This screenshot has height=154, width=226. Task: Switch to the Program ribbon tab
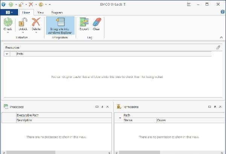click(x=57, y=12)
